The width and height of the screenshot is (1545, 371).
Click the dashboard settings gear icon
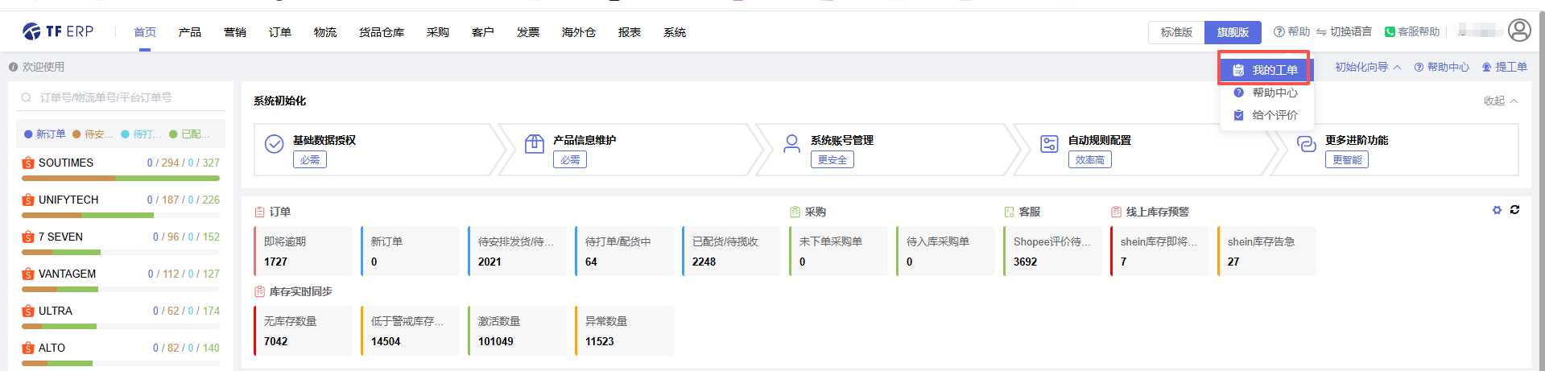1497,210
